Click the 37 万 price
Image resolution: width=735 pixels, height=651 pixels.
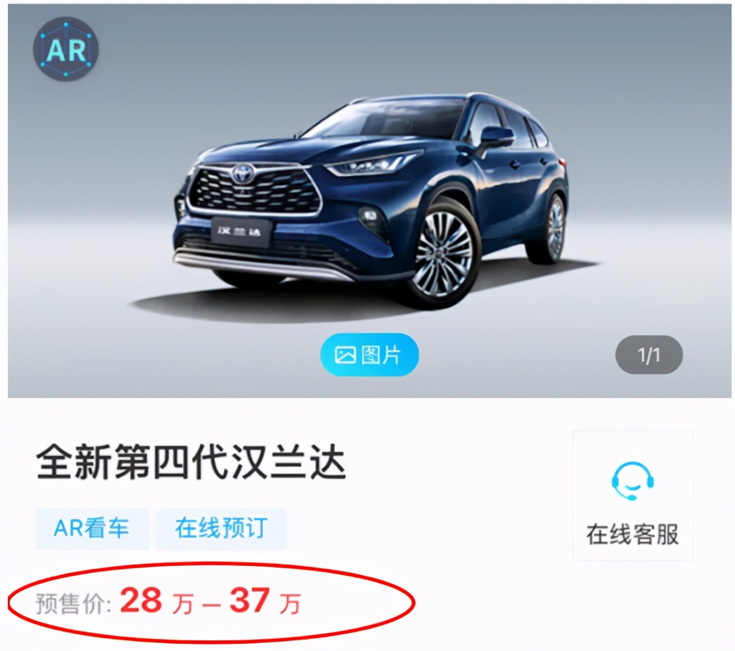coord(265,601)
